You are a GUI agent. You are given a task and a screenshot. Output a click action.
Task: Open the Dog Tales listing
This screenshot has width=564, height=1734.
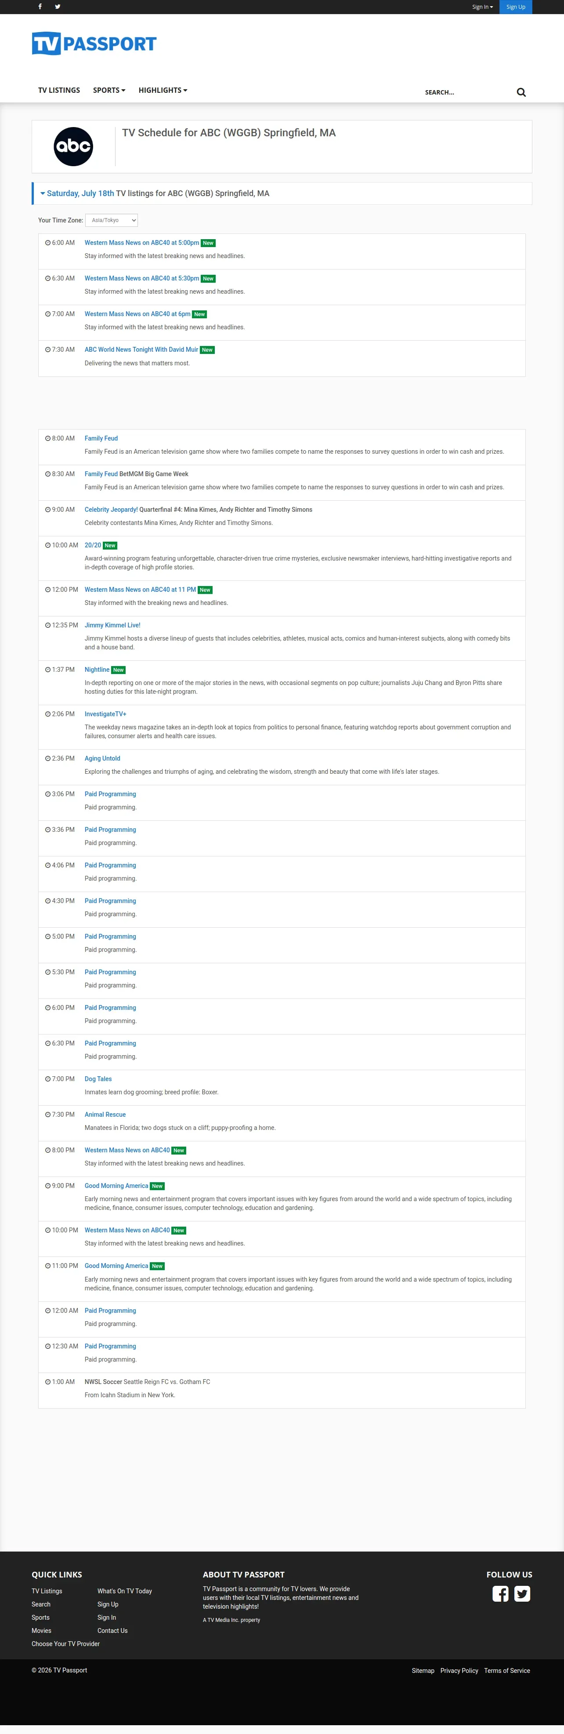(x=98, y=1079)
